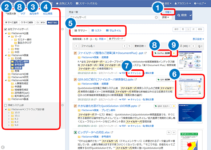
Task: Open お気に入り favorites in the top bar
Action: tap(64, 3)
